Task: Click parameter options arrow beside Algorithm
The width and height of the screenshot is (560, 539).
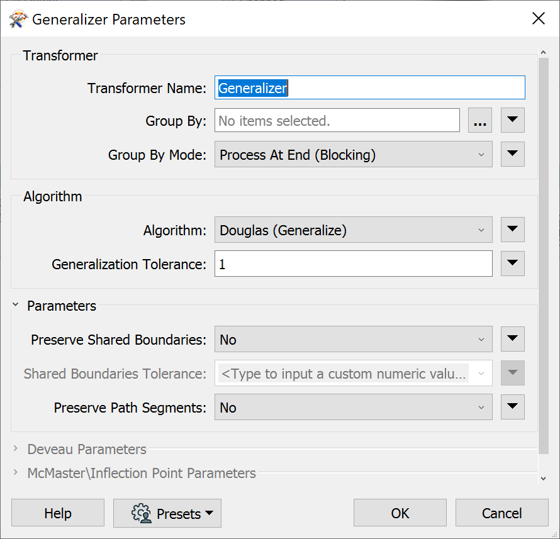Action: coord(513,230)
